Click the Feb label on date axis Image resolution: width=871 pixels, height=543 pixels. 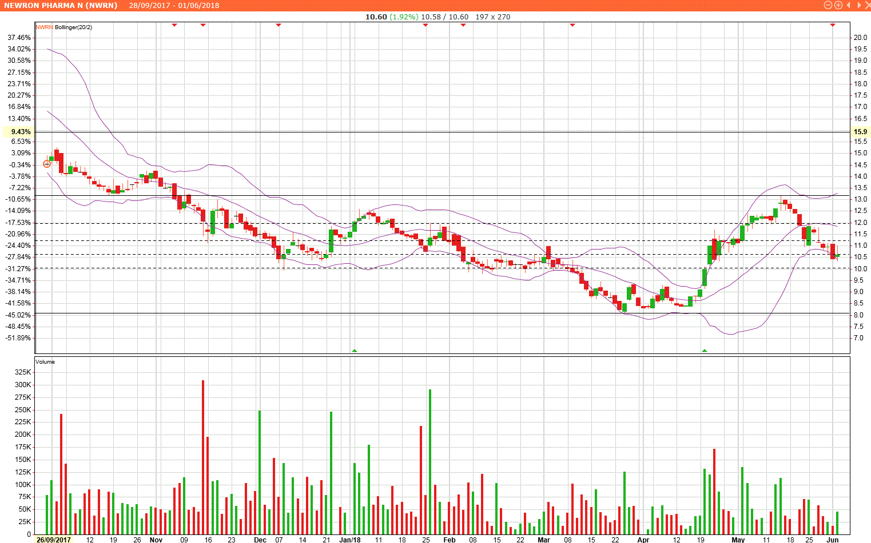(x=450, y=539)
